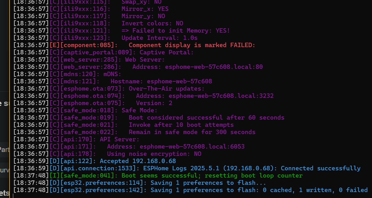Click the 'Mirror_y: NO' config line
The image size is (372, 198).
coord(89,16)
